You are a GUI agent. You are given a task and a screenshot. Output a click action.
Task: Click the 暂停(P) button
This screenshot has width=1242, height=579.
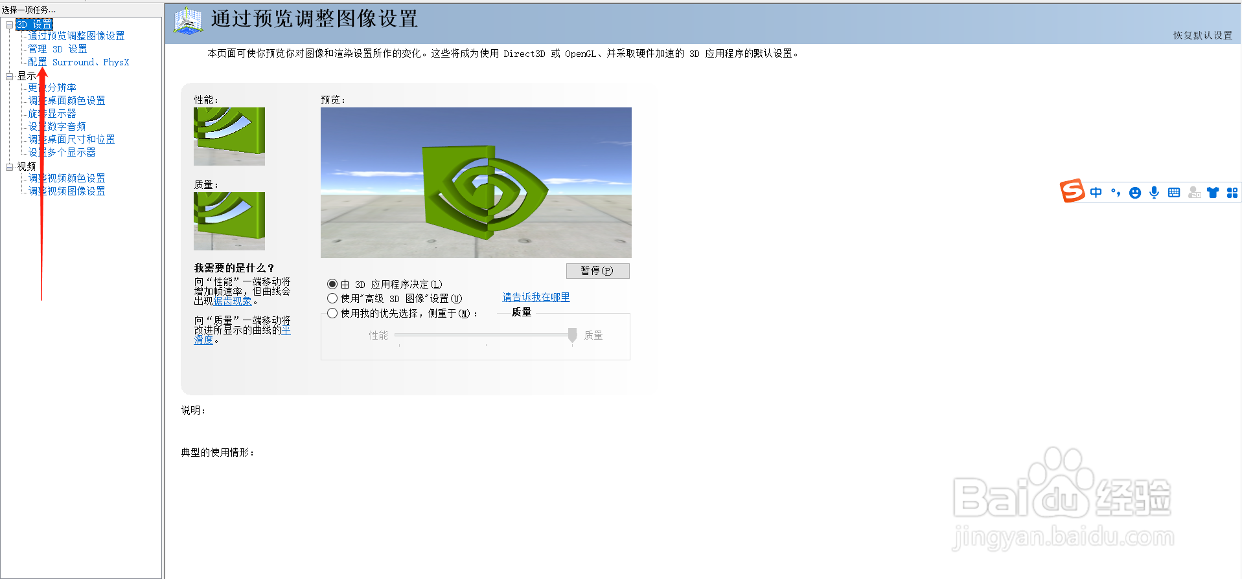point(597,270)
